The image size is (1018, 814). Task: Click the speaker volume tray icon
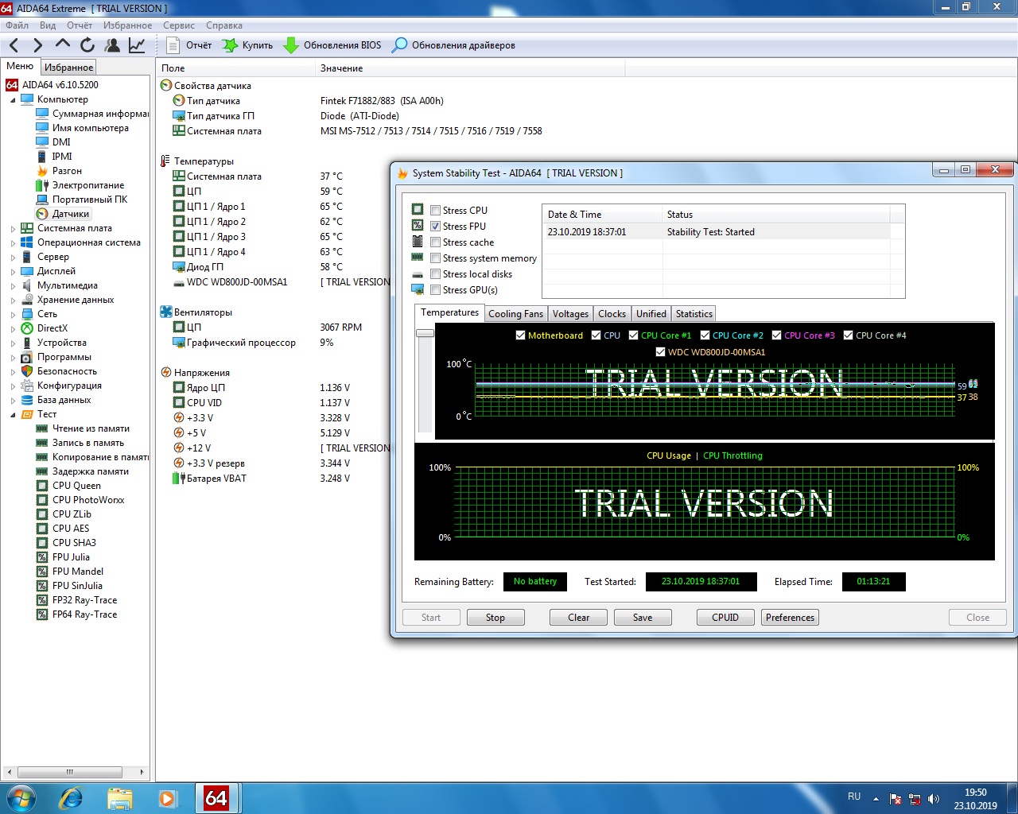click(934, 799)
